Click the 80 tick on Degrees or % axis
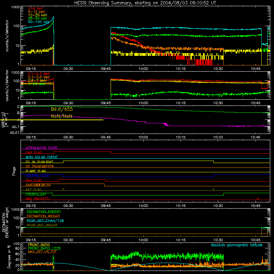This screenshot has height=274, width=274. click(x=17, y=248)
